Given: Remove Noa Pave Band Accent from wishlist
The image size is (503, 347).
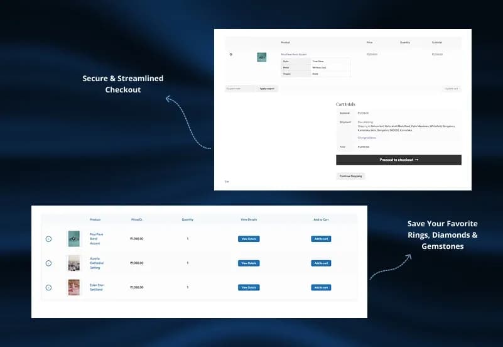Looking at the screenshot, I should [x=48, y=239].
